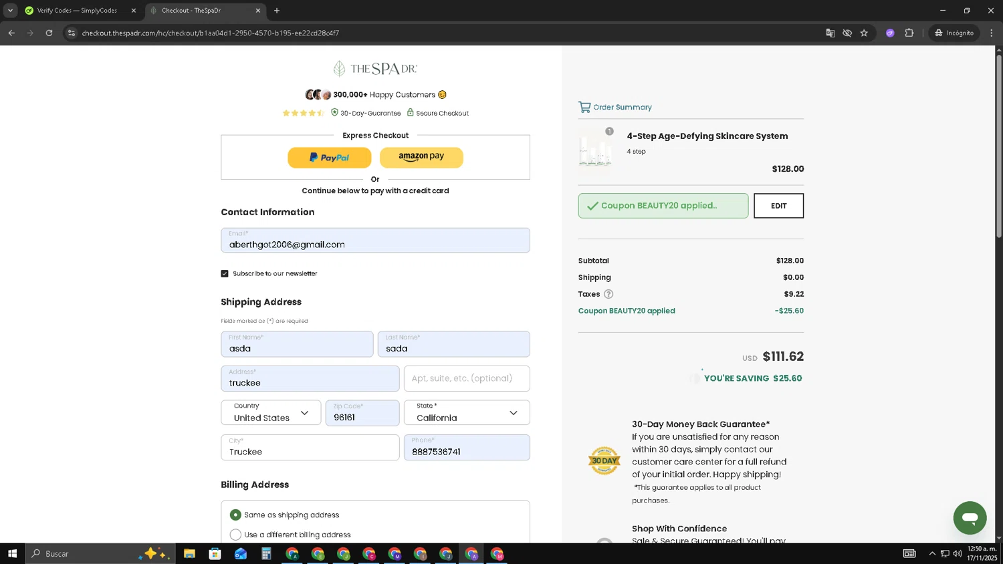The width and height of the screenshot is (1003, 564).
Task: Click the Order Summary cart icon
Action: pos(584,107)
